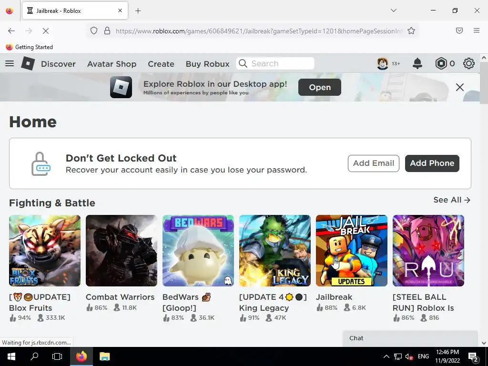Show hidden system tray icons
488x366 pixels.
pyautogui.click(x=386, y=356)
